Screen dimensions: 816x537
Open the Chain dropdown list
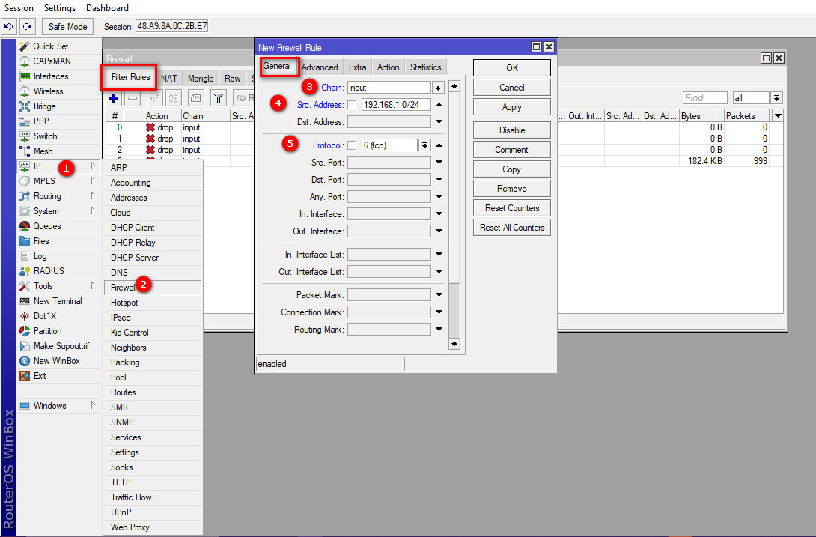(x=438, y=88)
